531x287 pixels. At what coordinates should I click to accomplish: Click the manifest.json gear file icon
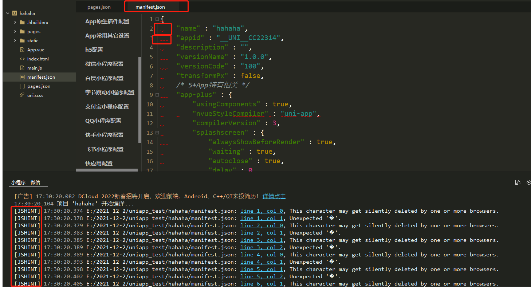(x=22, y=77)
